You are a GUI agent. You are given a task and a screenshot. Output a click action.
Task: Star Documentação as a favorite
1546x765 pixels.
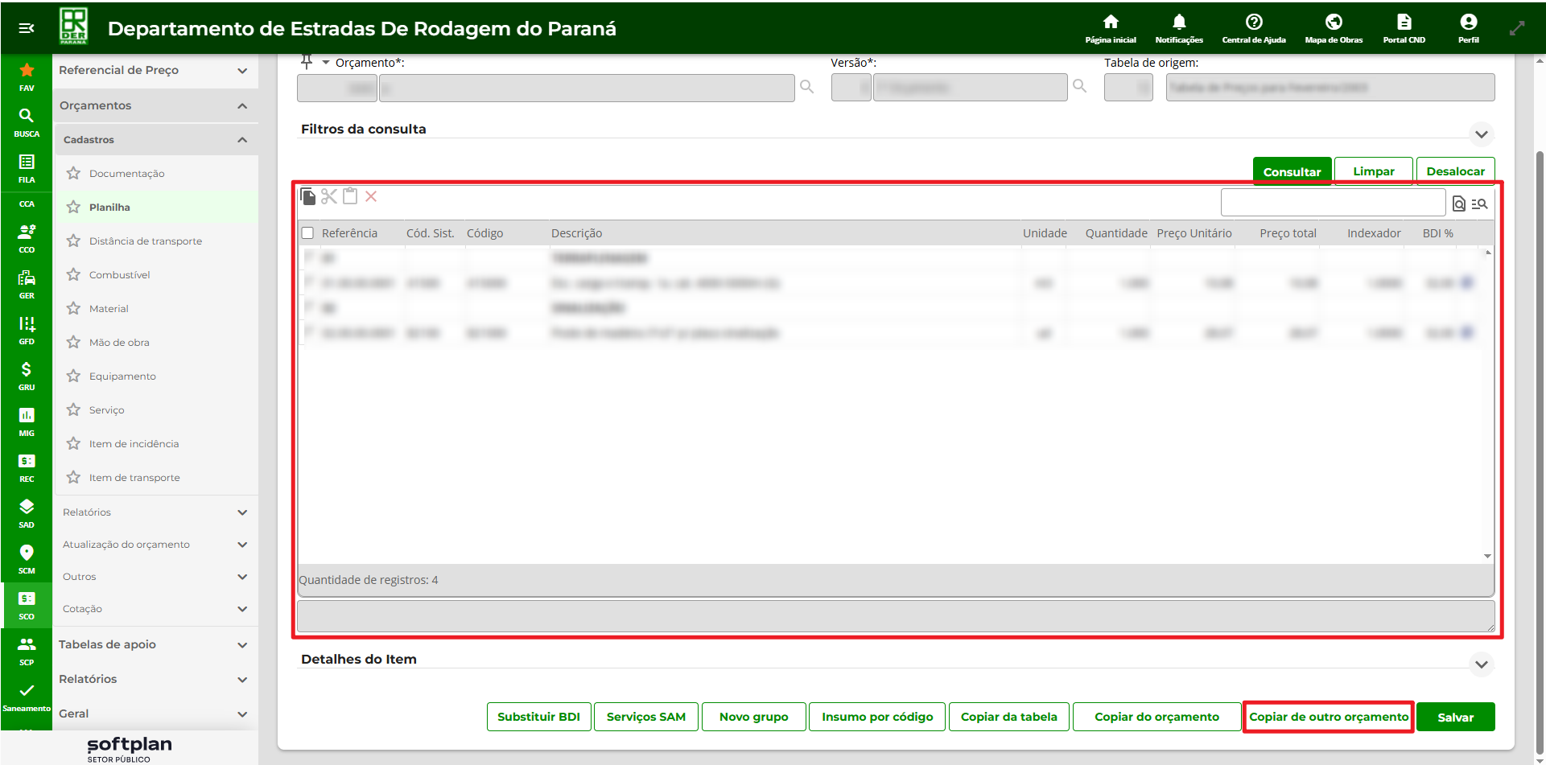pos(73,173)
